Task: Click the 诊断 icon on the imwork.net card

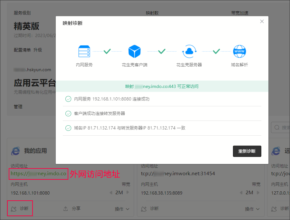Action: (x=144, y=209)
